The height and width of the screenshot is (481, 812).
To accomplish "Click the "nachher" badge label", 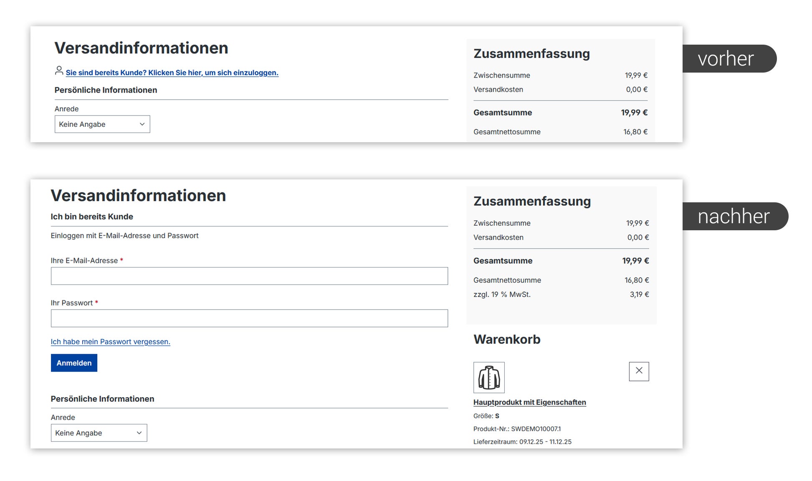I will [x=733, y=216].
